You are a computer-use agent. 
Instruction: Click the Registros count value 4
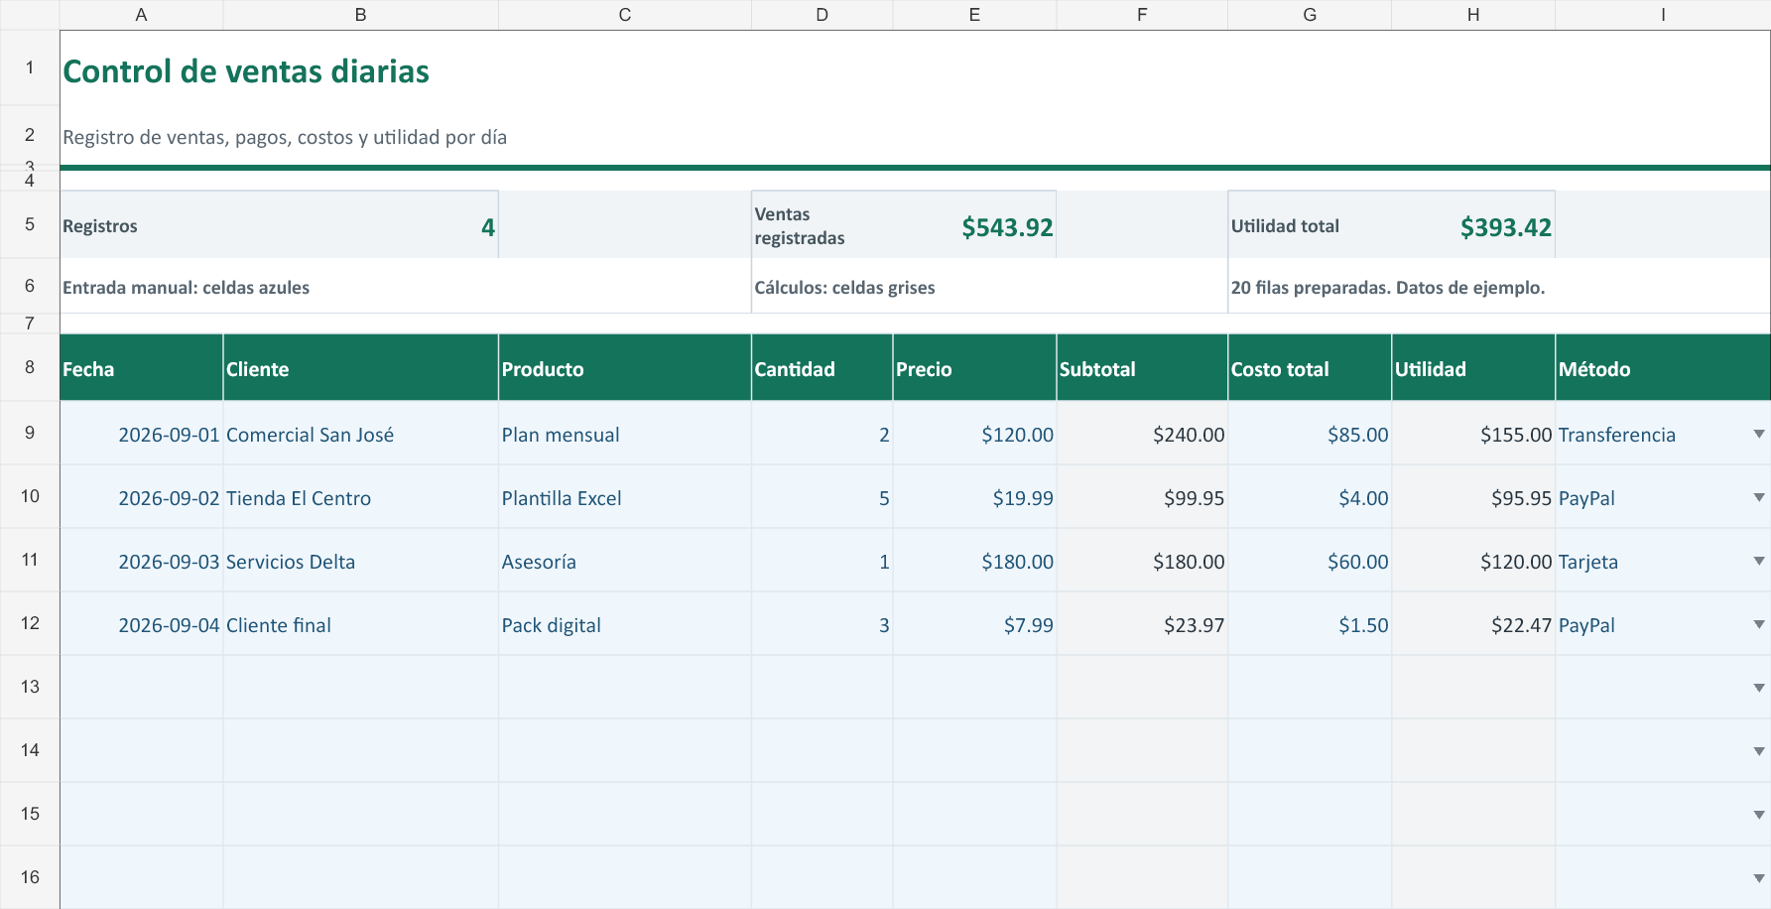(x=487, y=227)
